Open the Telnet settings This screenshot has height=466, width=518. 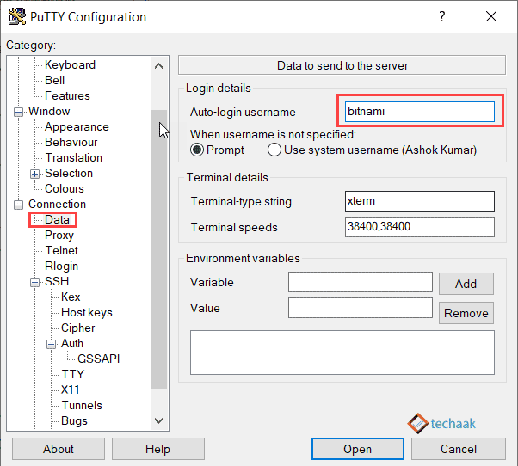coord(61,251)
